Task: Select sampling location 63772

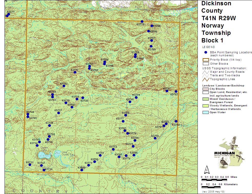Action: click(100, 155)
